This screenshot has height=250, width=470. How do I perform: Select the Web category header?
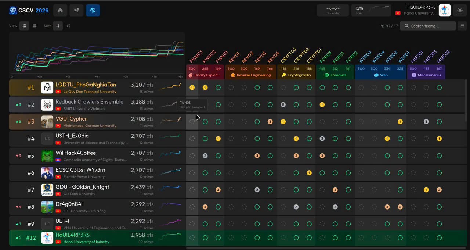[x=381, y=75]
